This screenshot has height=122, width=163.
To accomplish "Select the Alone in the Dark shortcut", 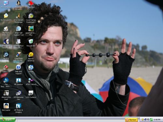I will point(6,95).
